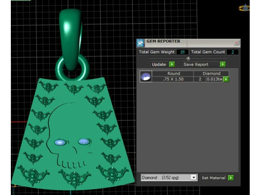
Task: Click the green arrow next to Save Report
Action: point(223,64)
